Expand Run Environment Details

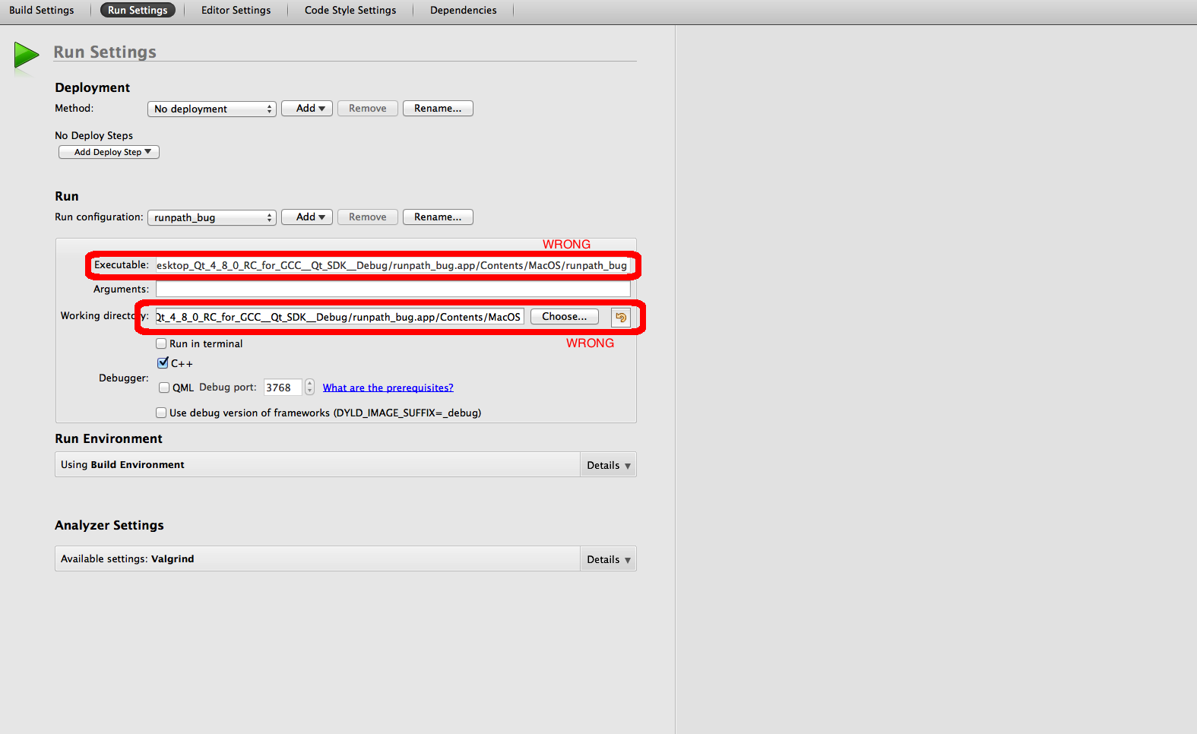[x=608, y=465]
